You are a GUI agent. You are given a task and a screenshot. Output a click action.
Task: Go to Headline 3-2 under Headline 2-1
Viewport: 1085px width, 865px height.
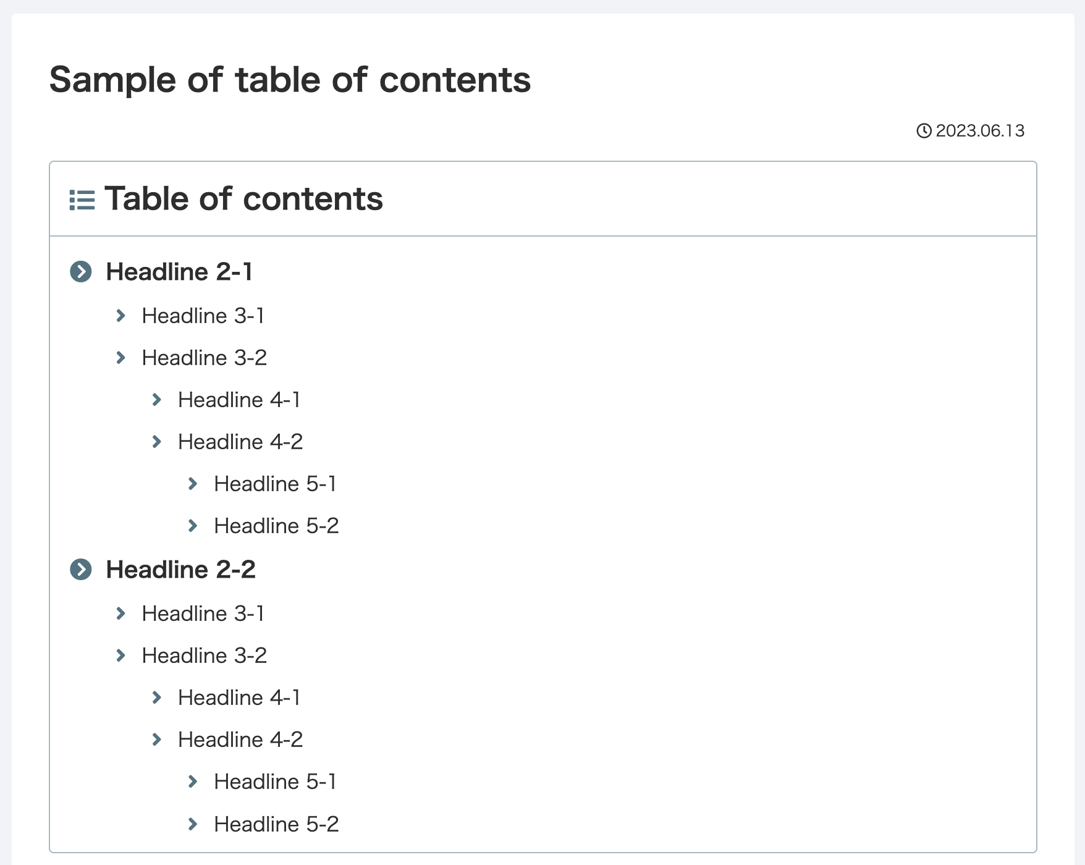(205, 358)
